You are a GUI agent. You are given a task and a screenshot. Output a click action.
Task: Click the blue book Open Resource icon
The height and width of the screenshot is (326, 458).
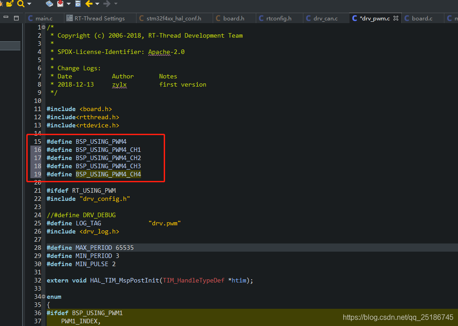pos(49,4)
